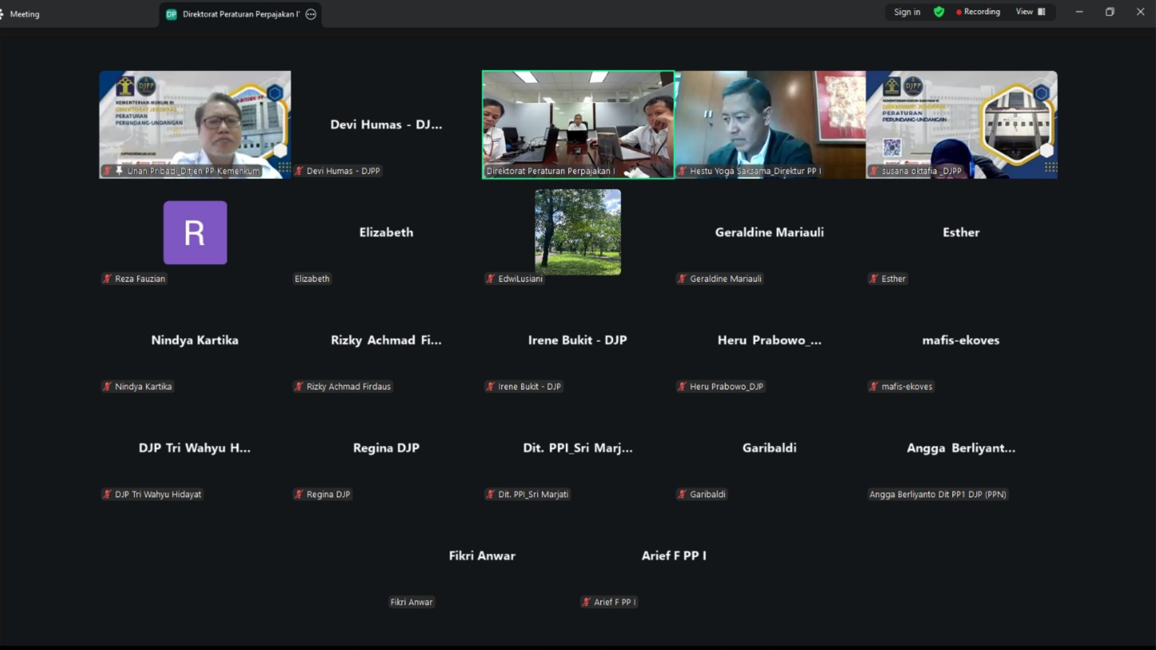Open the more options icon on meeting tab
The height and width of the screenshot is (650, 1156).
311,14
